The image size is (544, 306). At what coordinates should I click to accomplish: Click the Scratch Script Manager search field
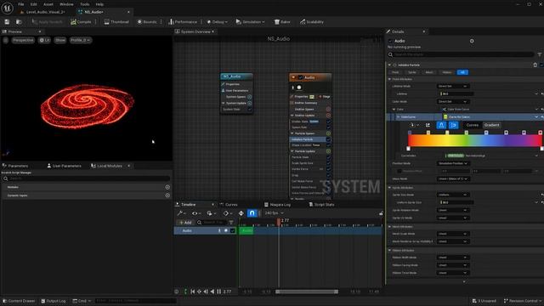(x=86, y=178)
